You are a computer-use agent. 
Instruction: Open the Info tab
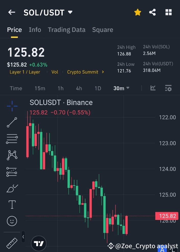(x=35, y=30)
